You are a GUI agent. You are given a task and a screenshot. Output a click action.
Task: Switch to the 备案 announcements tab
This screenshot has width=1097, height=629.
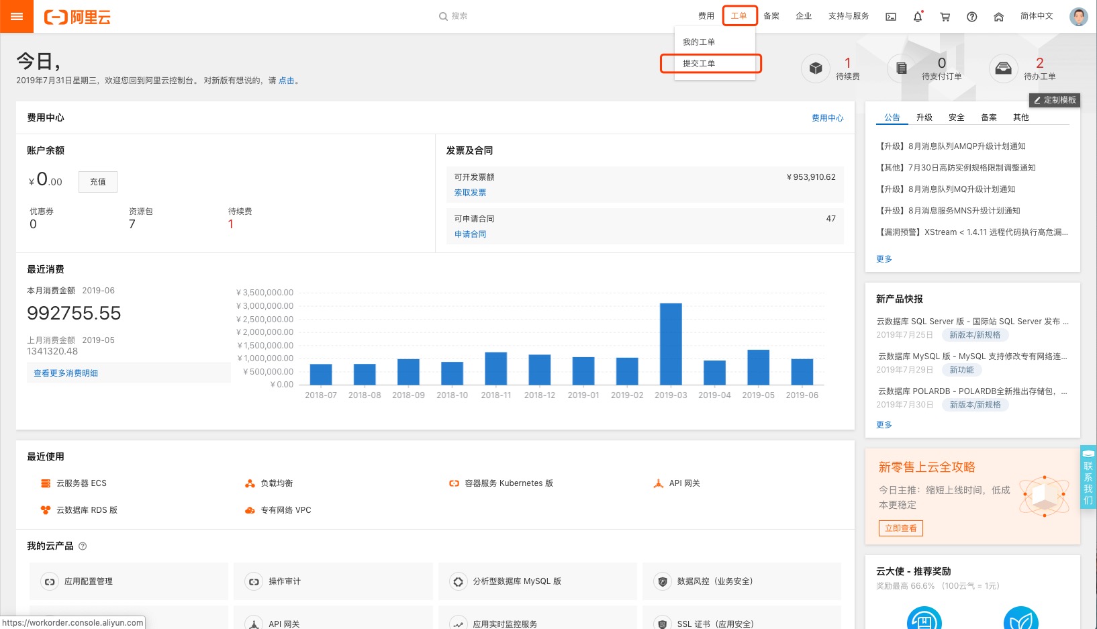point(989,117)
